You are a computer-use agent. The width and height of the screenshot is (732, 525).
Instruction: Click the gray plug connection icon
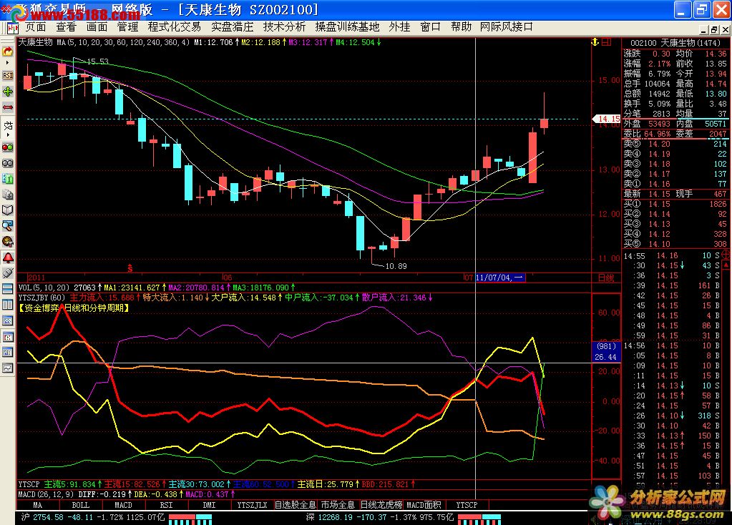point(7,273)
